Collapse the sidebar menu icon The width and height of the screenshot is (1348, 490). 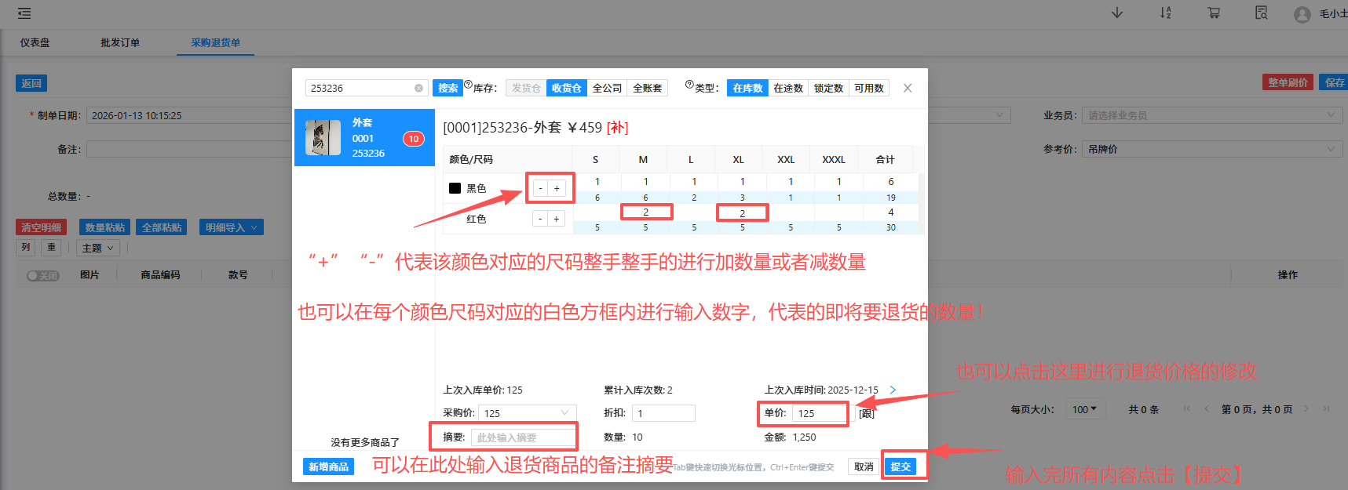point(24,13)
